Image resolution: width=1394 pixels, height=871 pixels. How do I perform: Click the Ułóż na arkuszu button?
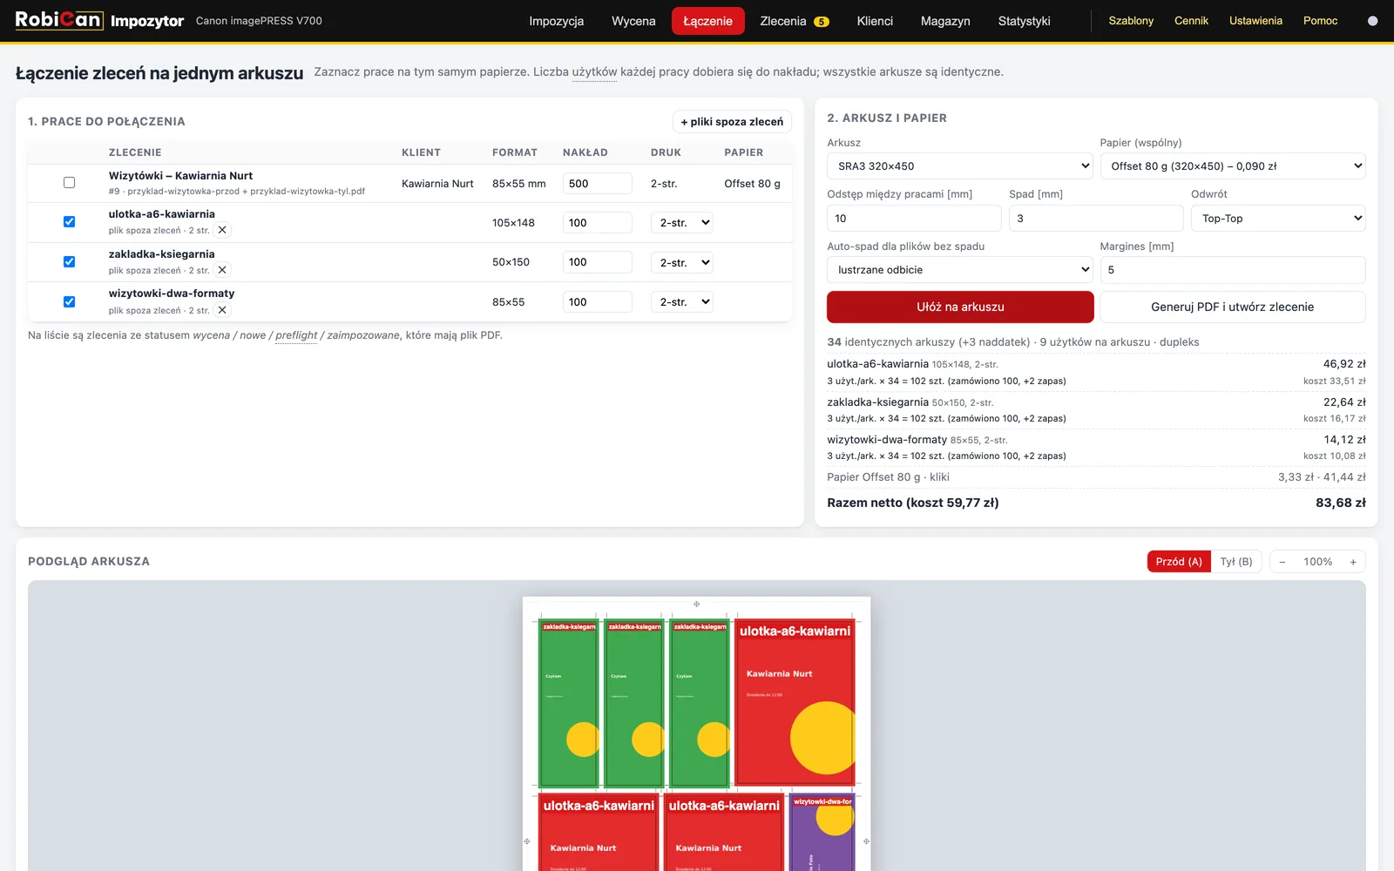click(960, 307)
